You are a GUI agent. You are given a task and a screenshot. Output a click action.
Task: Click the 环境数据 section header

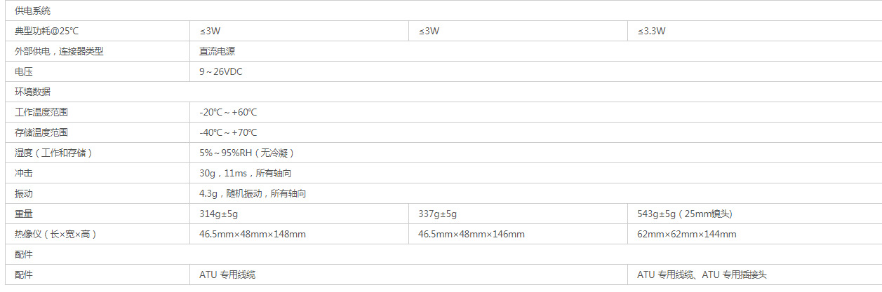pos(32,92)
